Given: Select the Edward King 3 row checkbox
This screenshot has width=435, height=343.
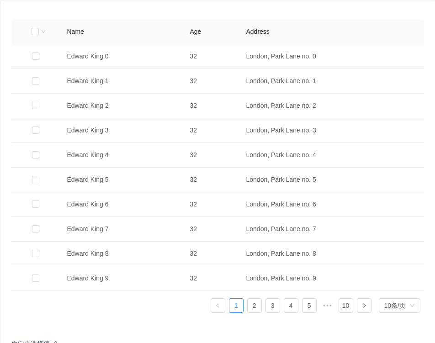Looking at the screenshot, I should [x=36, y=130].
